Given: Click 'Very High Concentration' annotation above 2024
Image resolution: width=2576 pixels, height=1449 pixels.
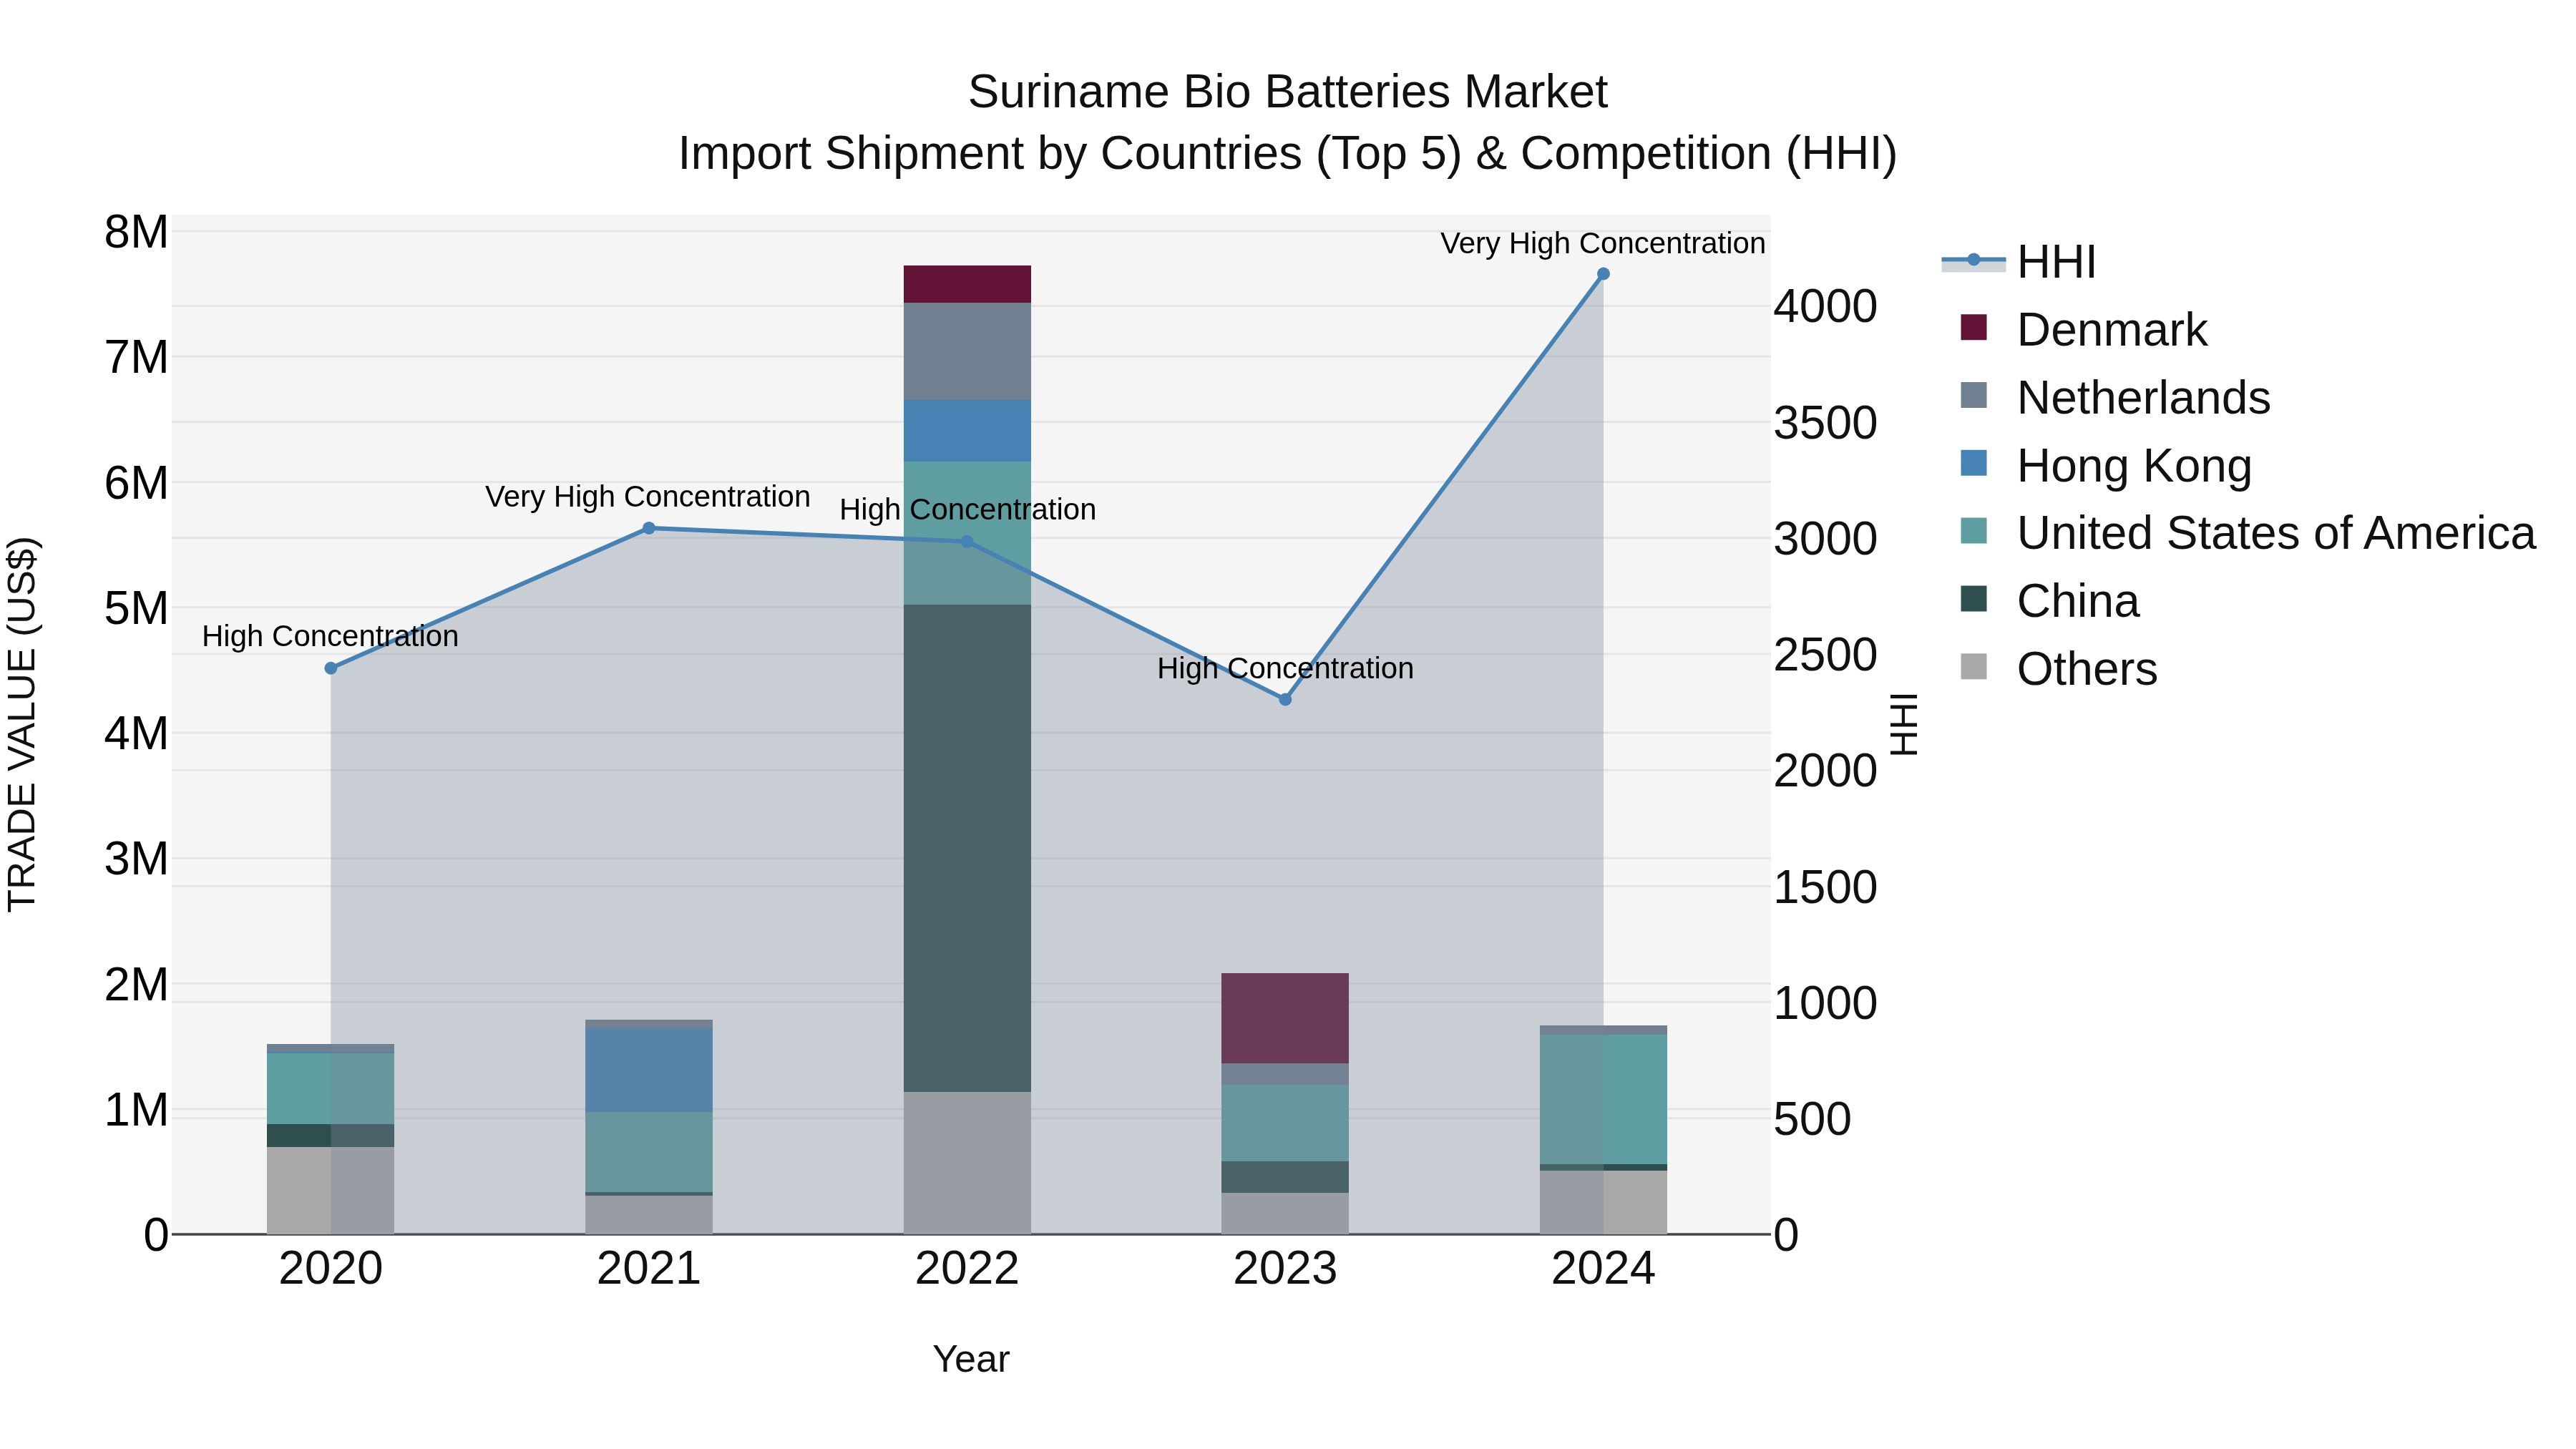Looking at the screenshot, I should pos(1603,243).
